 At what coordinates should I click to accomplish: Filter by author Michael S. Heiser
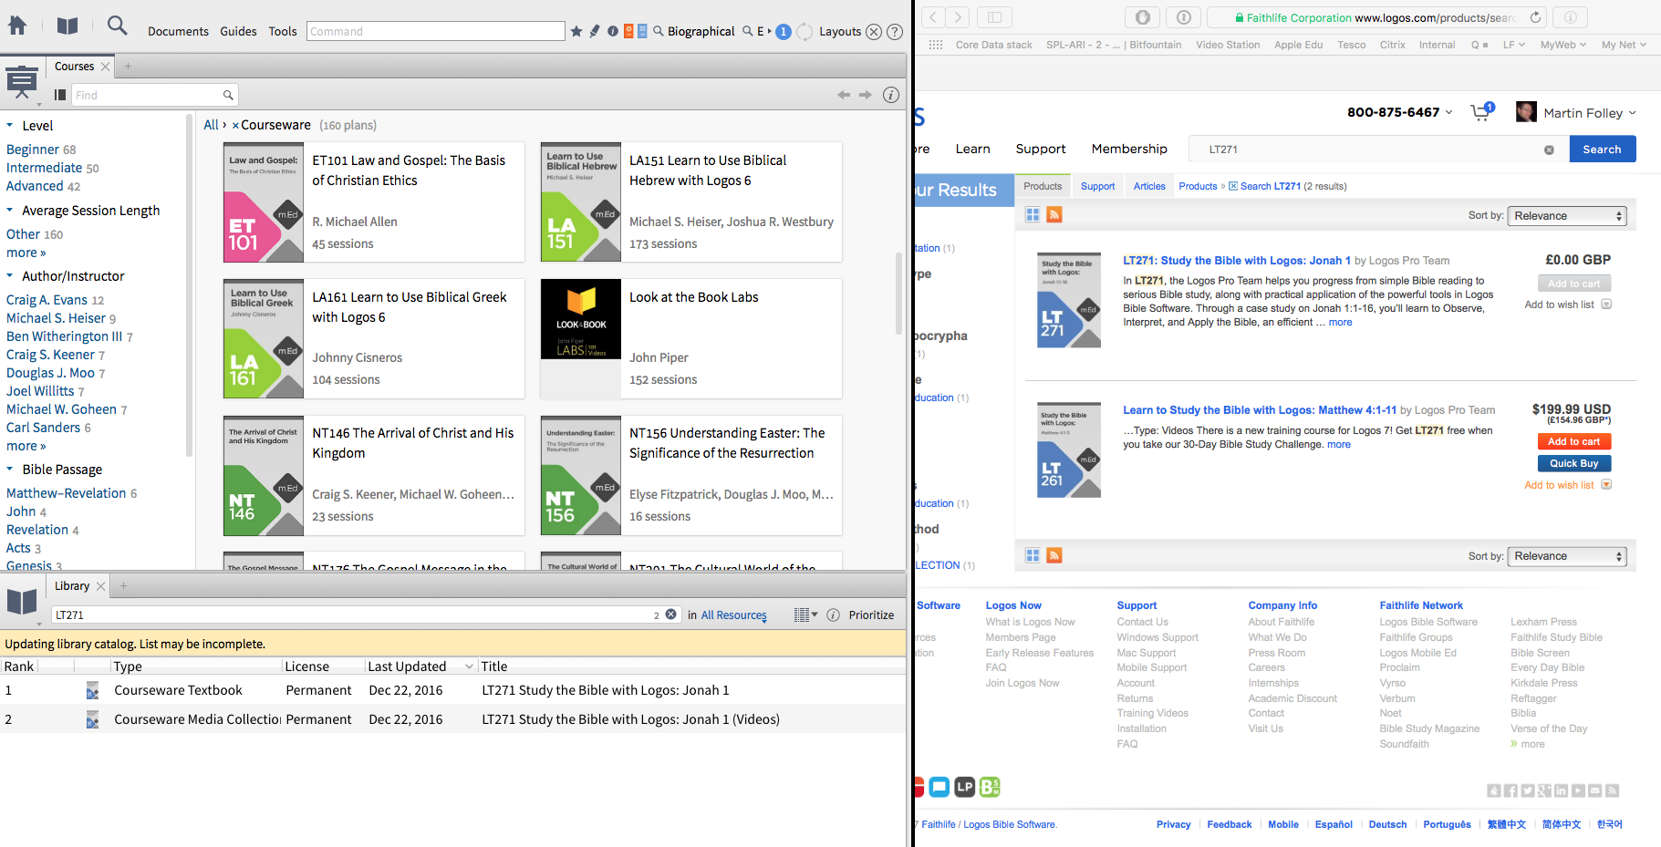coord(56,318)
